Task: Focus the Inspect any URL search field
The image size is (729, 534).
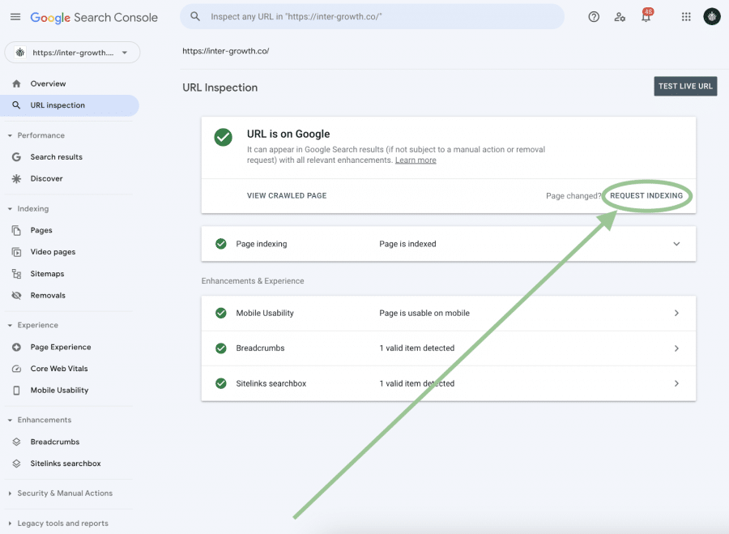Action: coord(372,17)
